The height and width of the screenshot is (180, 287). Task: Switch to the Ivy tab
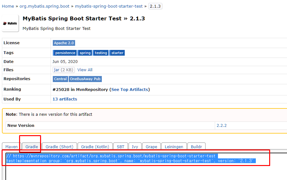(x=135, y=147)
